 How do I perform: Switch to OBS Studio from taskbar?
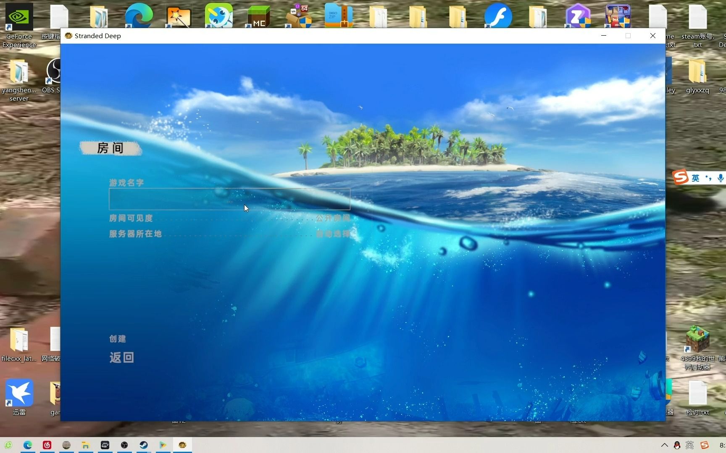tap(124, 445)
